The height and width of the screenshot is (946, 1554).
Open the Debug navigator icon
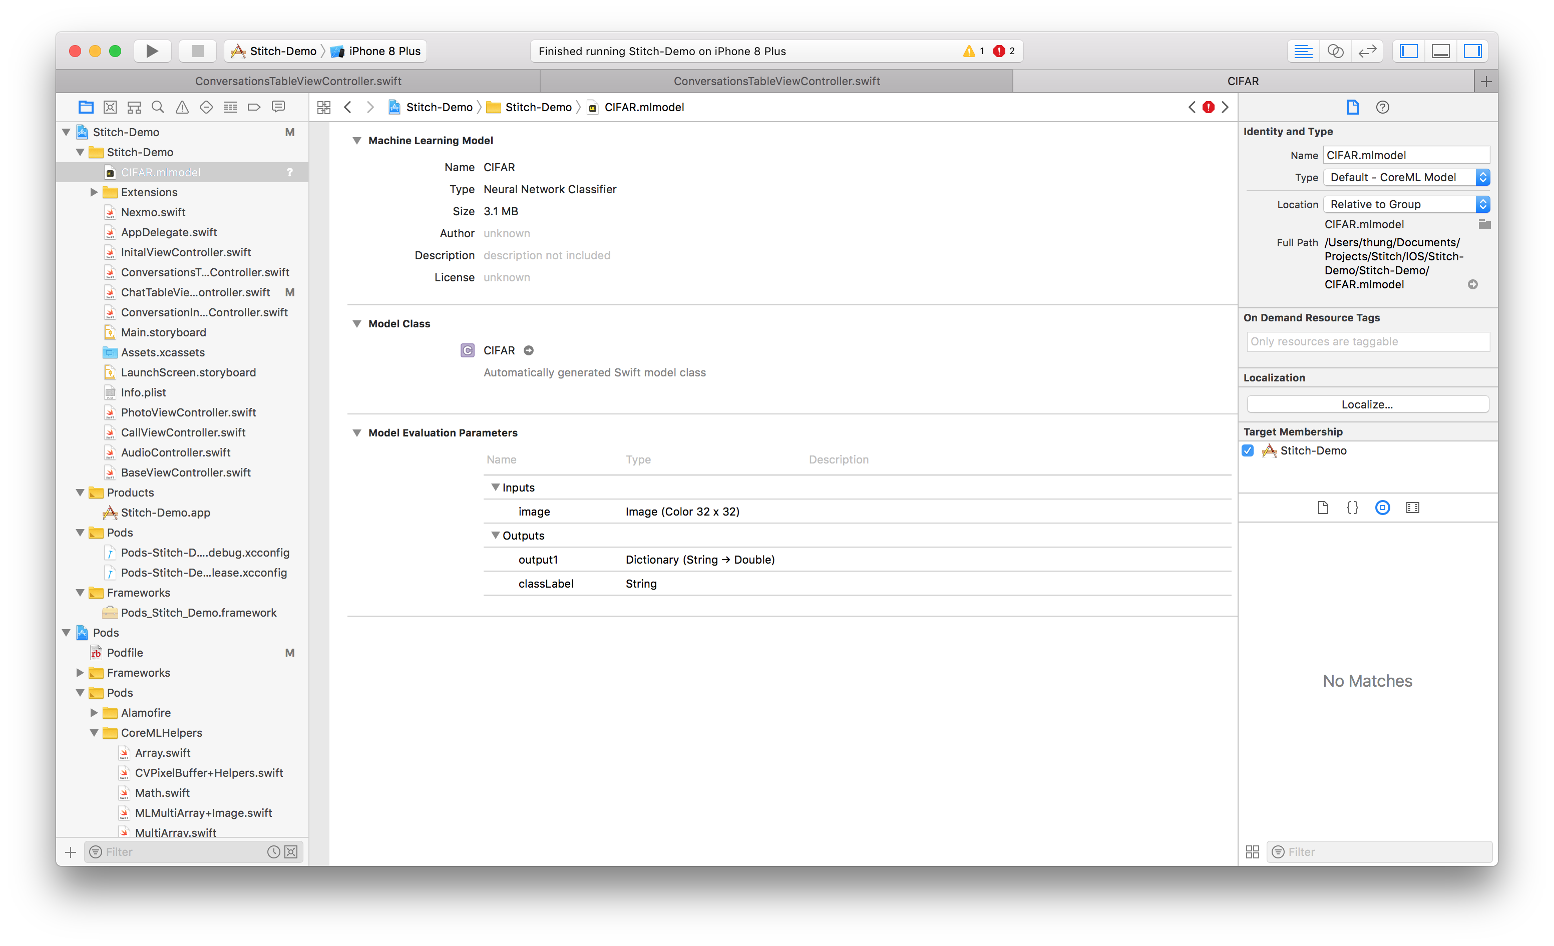(230, 107)
